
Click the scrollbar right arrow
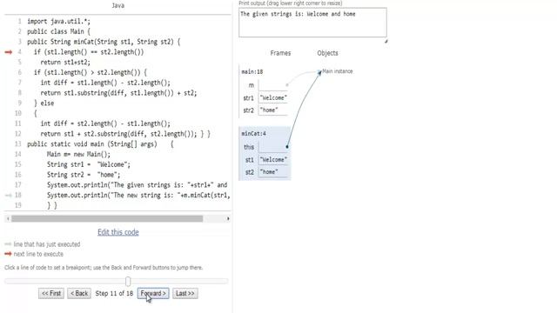coord(228,218)
